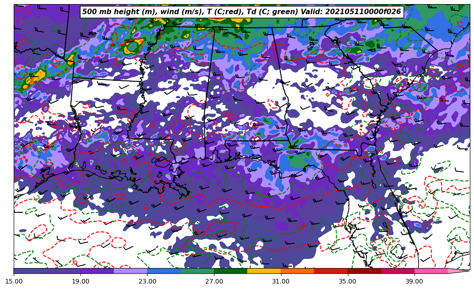Click the 27.00 colorbar tick label
The image size is (474, 289).
[214, 281]
